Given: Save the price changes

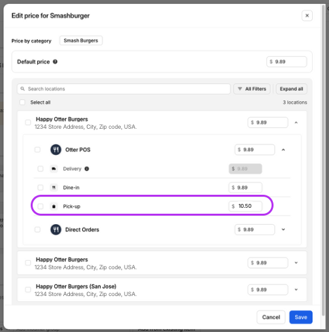Looking at the screenshot, I should [x=301, y=317].
